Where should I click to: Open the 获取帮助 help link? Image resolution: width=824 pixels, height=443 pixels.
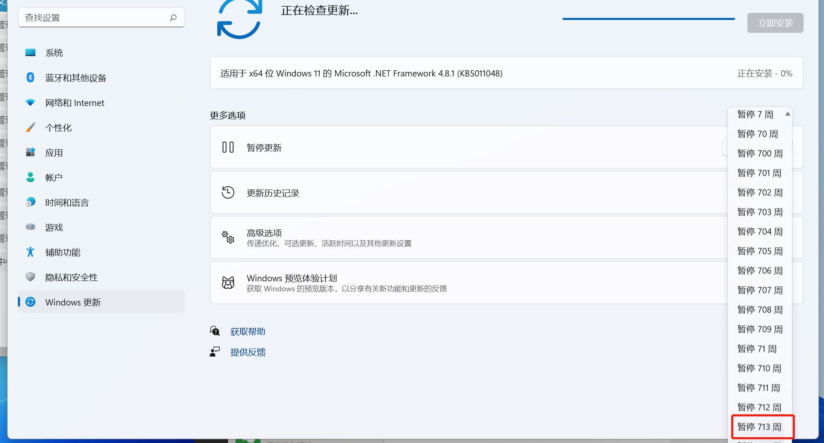[x=248, y=331]
